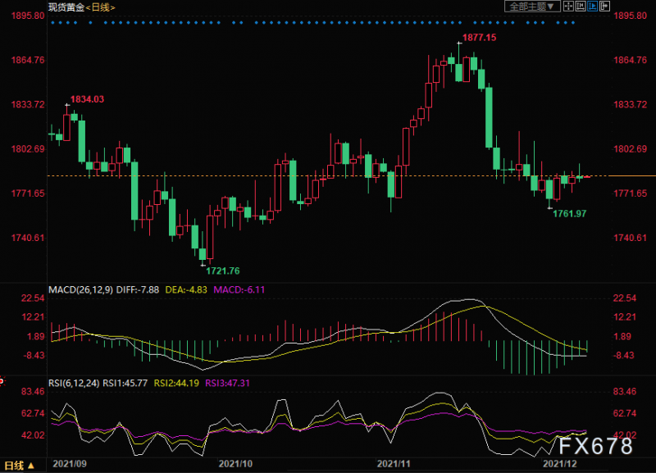Click the candlestick chart style icon
The width and height of the screenshot is (656, 473).
[581, 7]
